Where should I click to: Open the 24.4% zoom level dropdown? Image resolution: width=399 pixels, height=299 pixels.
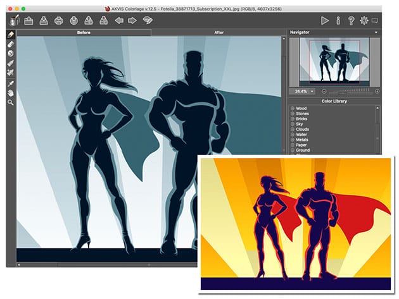312,91
